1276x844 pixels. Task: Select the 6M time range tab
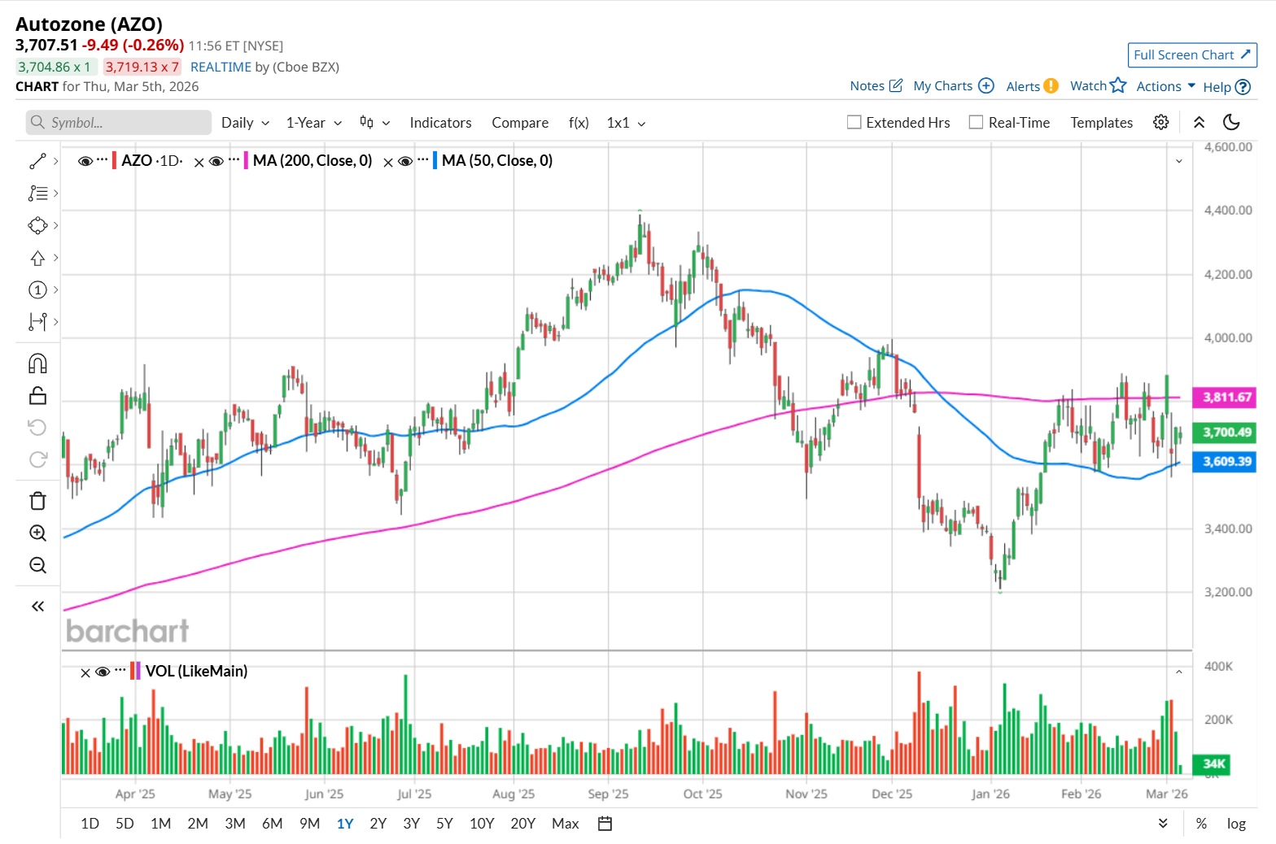click(x=272, y=824)
